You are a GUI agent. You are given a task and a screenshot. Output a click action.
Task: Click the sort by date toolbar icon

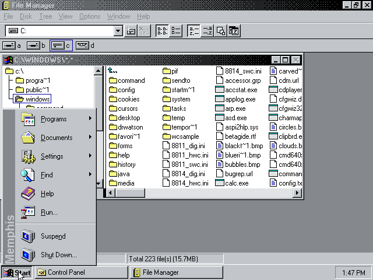(x=234, y=31)
